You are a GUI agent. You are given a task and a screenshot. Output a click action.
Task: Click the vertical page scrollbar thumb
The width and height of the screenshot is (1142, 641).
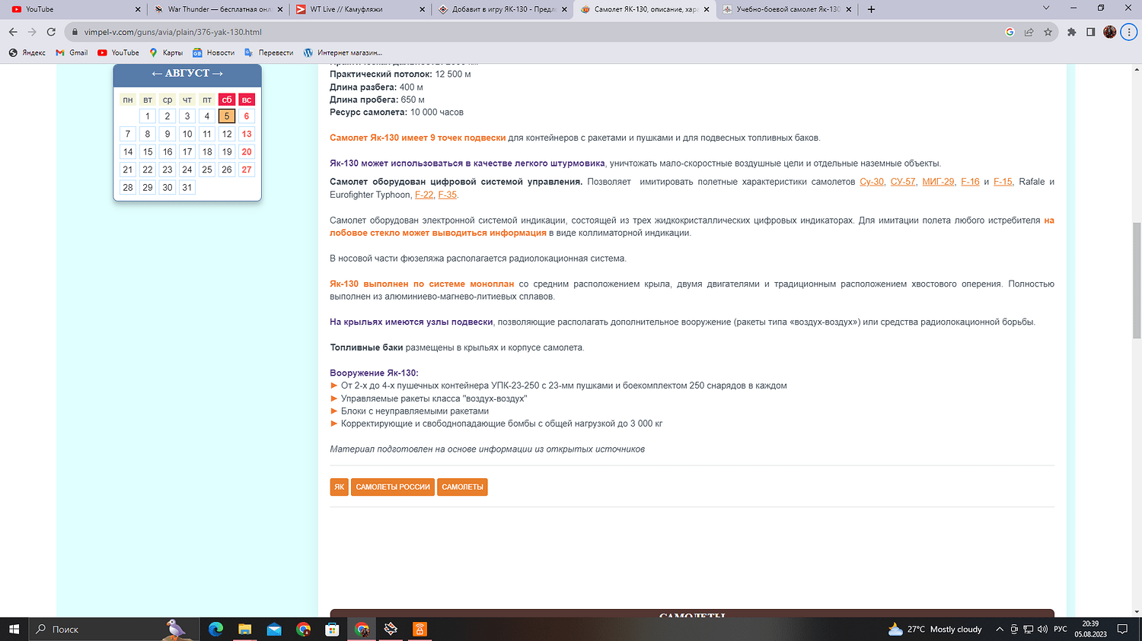(1137, 281)
